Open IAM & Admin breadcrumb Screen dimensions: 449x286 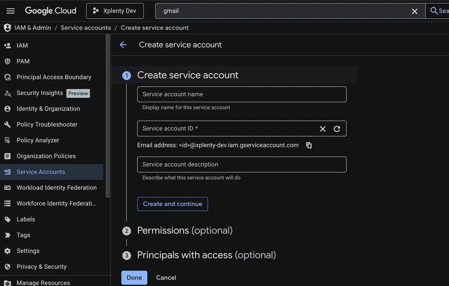tap(33, 28)
